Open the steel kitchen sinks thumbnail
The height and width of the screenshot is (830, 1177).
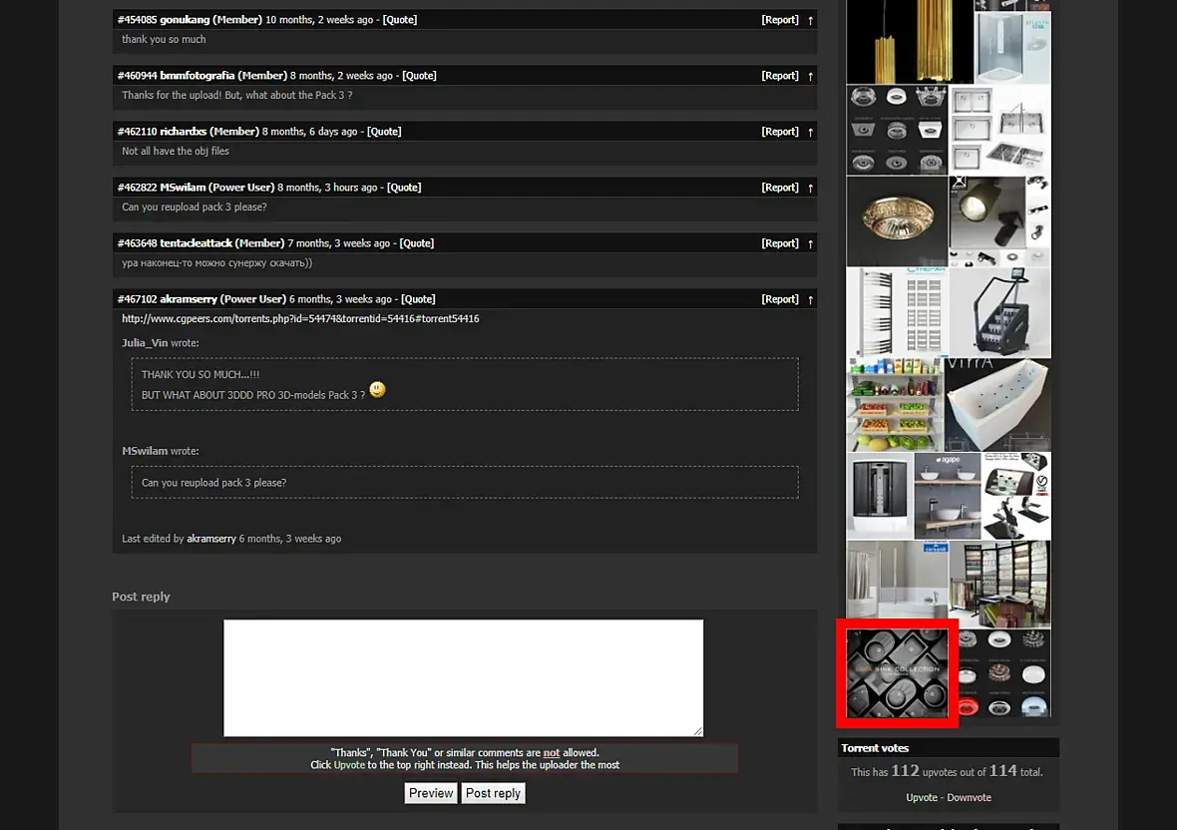(999, 129)
